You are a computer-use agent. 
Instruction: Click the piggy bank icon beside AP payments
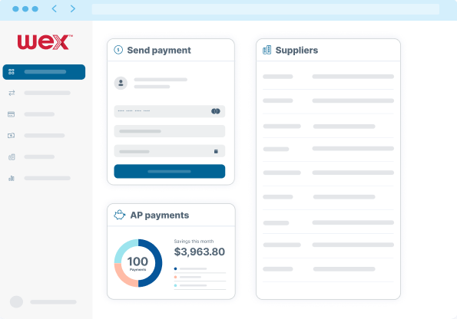[120, 215]
